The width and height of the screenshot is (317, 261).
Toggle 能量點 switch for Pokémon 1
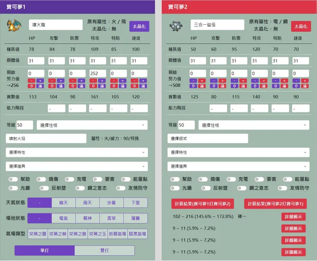(x=126, y=179)
